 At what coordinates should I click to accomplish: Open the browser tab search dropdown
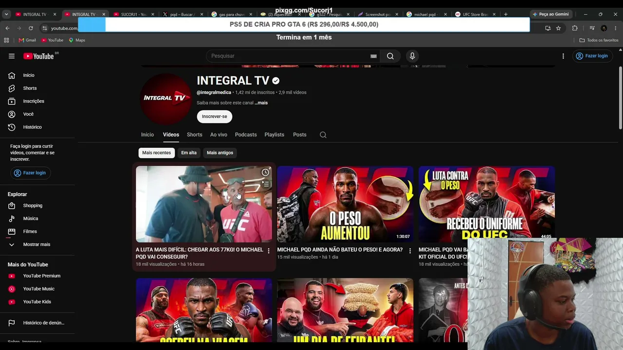tap(6, 15)
